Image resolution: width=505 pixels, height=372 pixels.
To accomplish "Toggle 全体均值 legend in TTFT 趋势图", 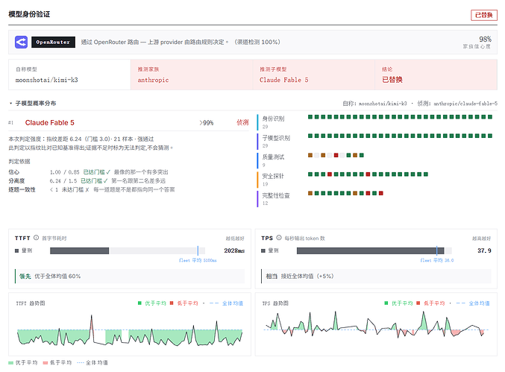I will pyautogui.click(x=227, y=303).
